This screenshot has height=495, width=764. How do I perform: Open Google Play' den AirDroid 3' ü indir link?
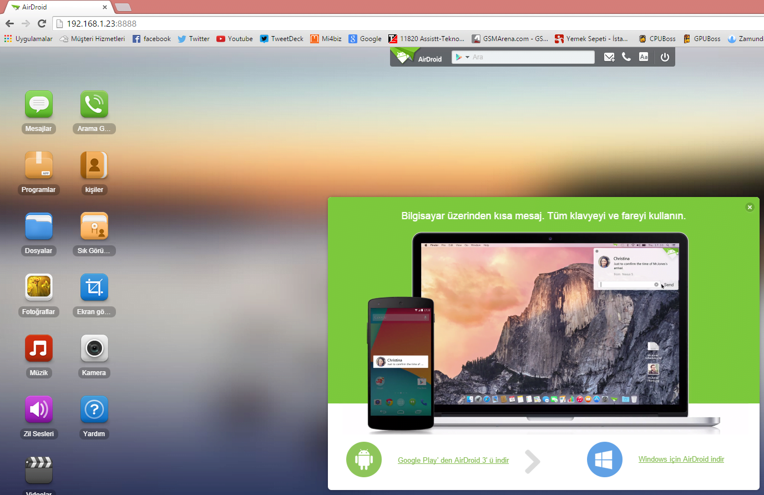point(453,460)
